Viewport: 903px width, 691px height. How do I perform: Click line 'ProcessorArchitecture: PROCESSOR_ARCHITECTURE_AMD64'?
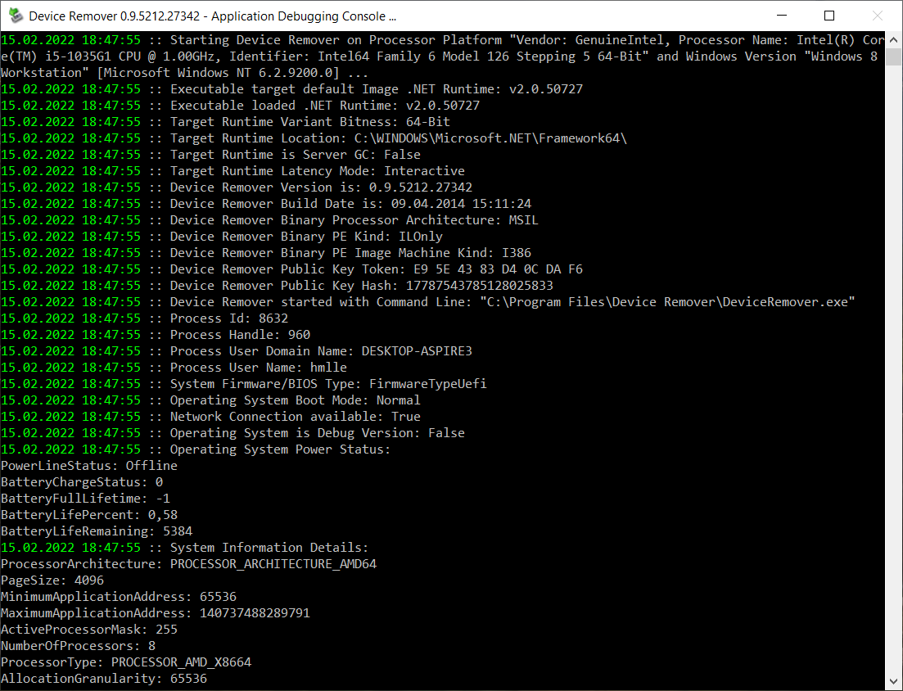pos(189,564)
